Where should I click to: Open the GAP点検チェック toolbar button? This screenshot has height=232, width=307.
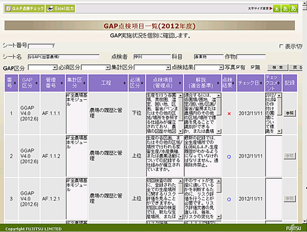click(x=25, y=9)
